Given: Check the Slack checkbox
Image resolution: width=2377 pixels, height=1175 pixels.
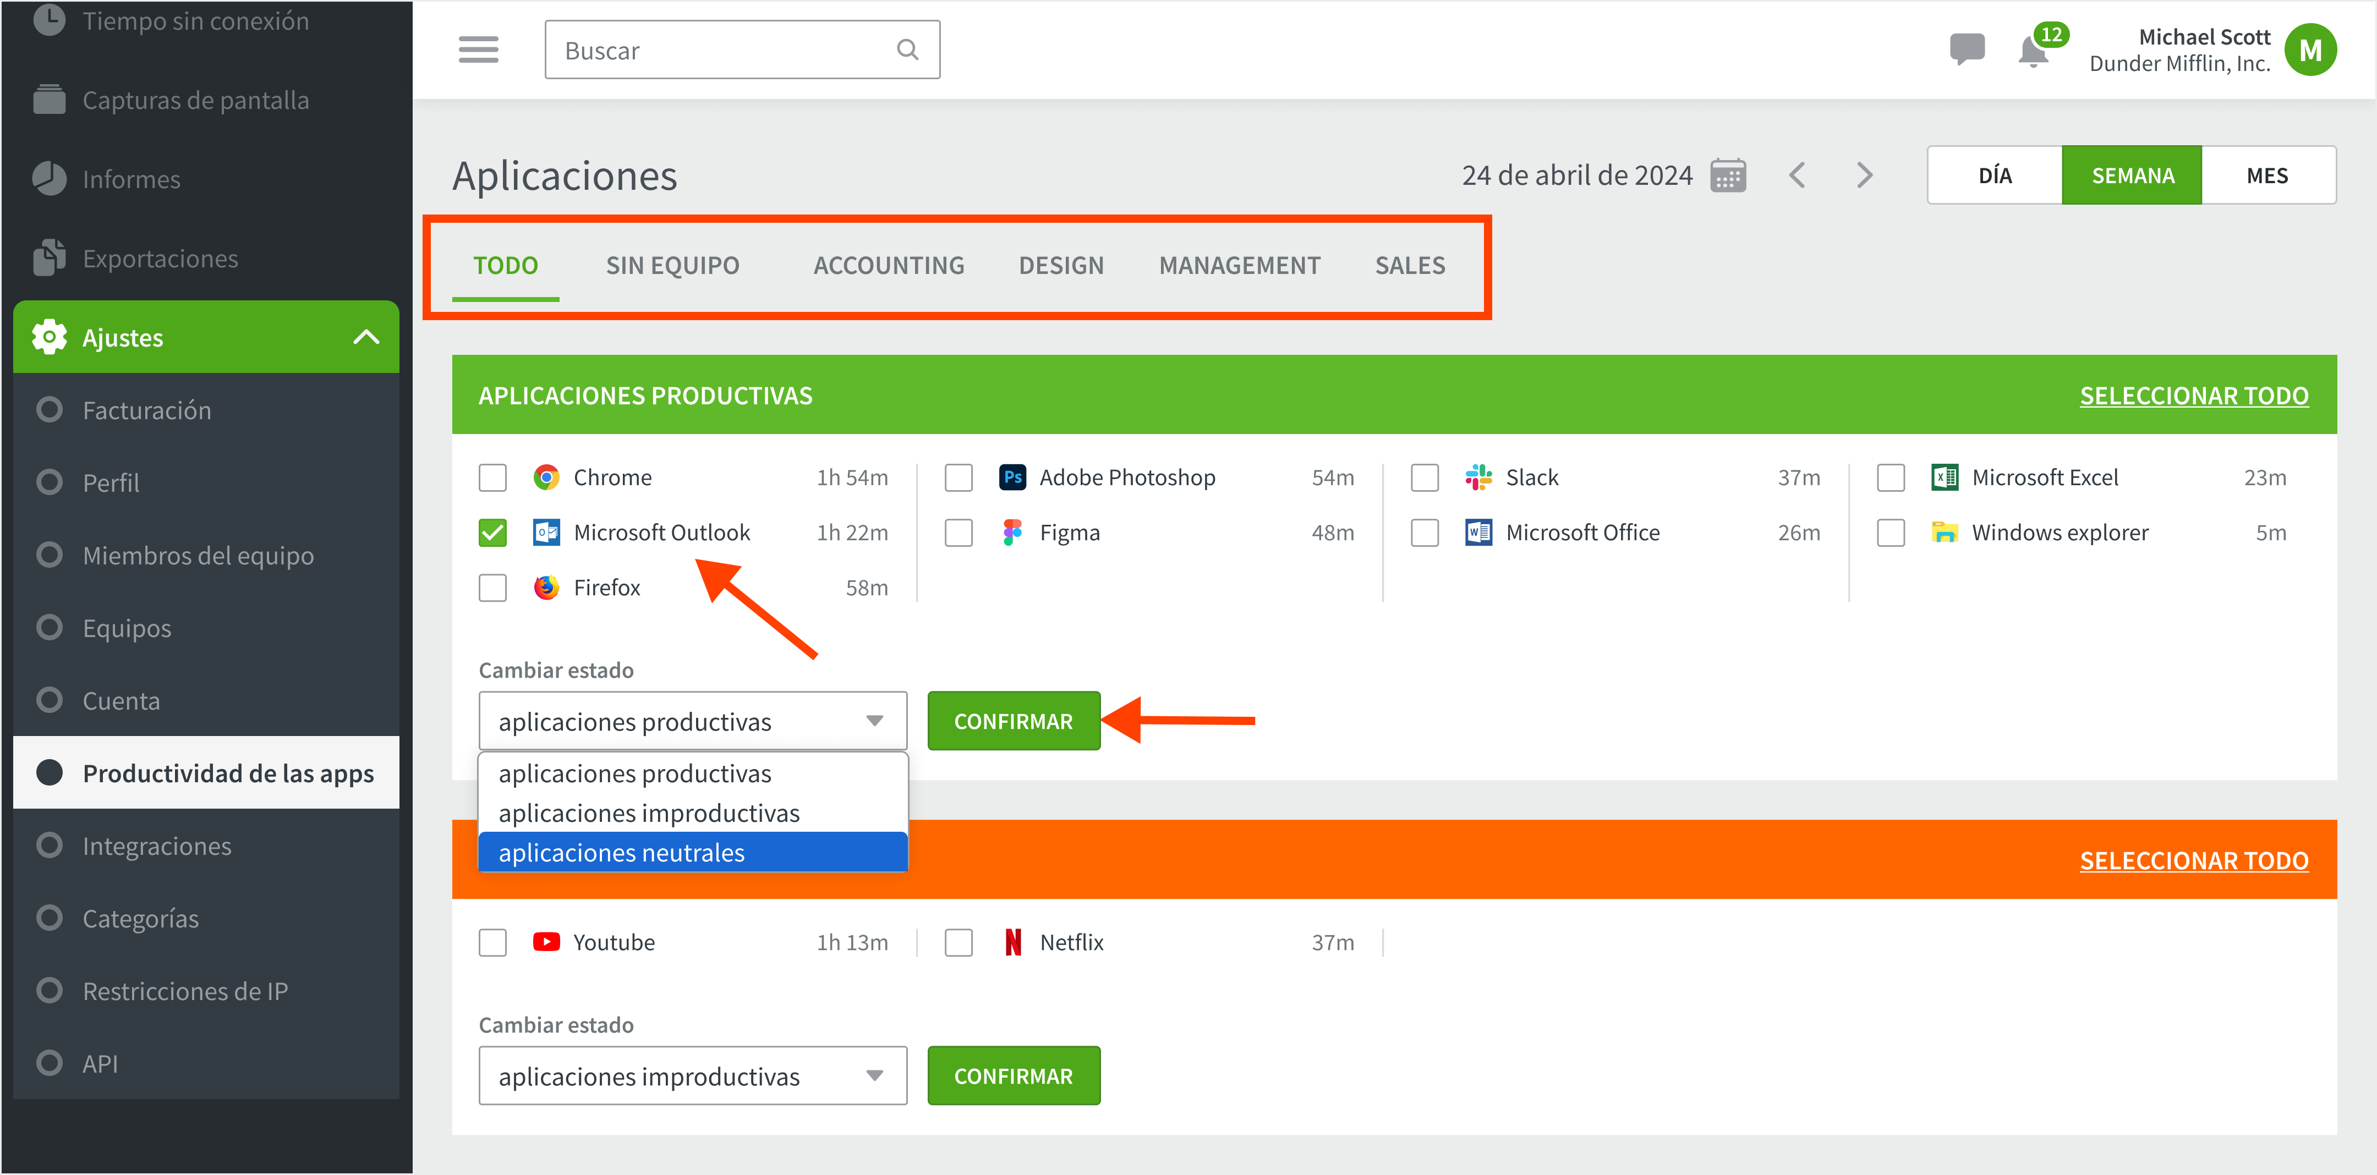Looking at the screenshot, I should tap(1425, 477).
